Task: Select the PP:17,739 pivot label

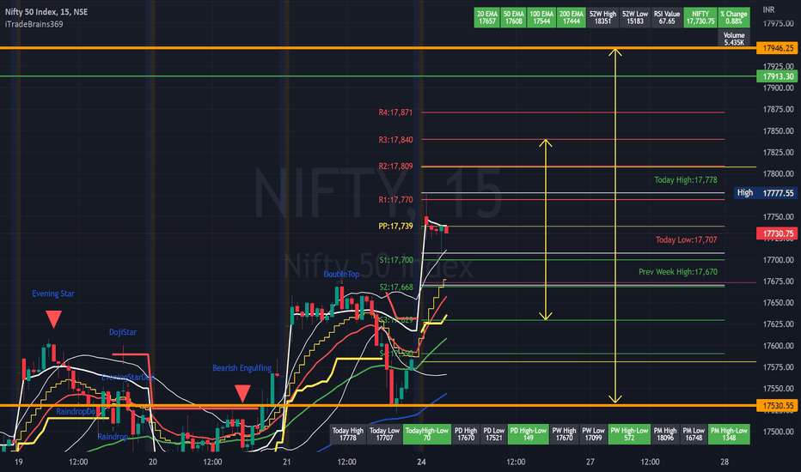Action: (395, 226)
